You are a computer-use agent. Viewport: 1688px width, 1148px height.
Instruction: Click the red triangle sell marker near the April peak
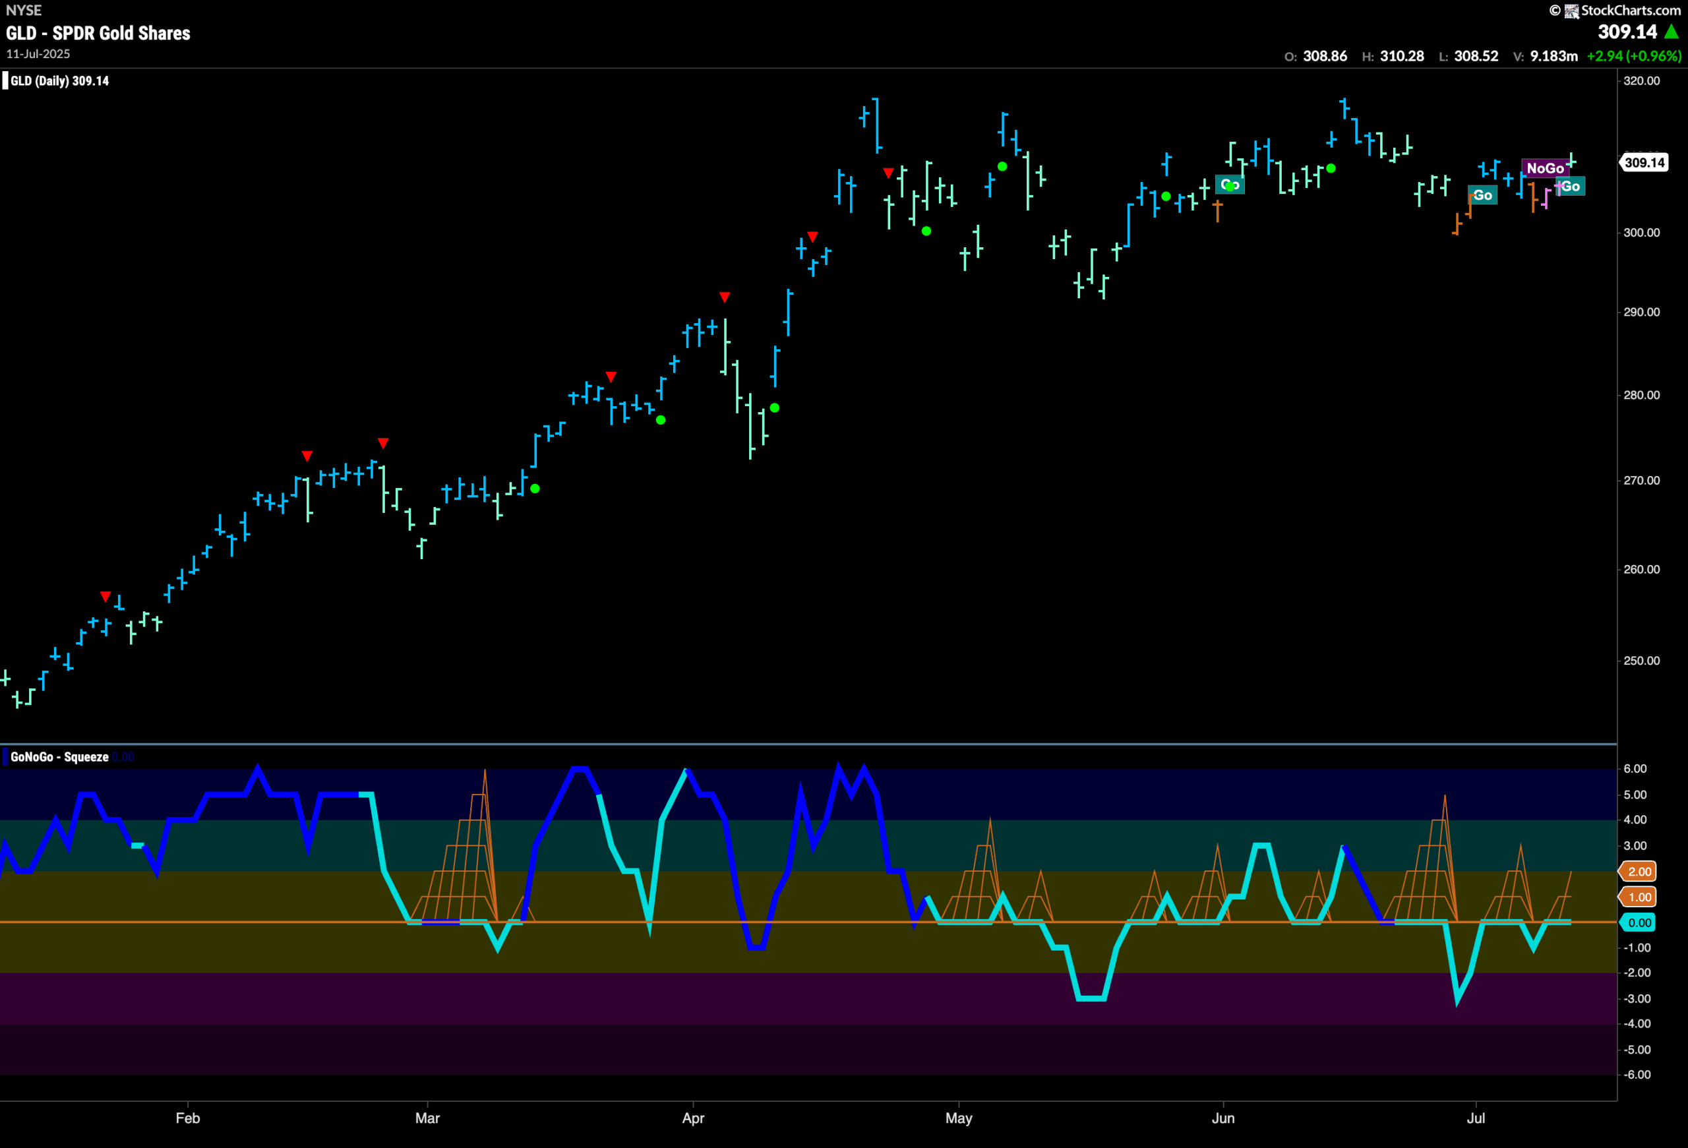[889, 172]
